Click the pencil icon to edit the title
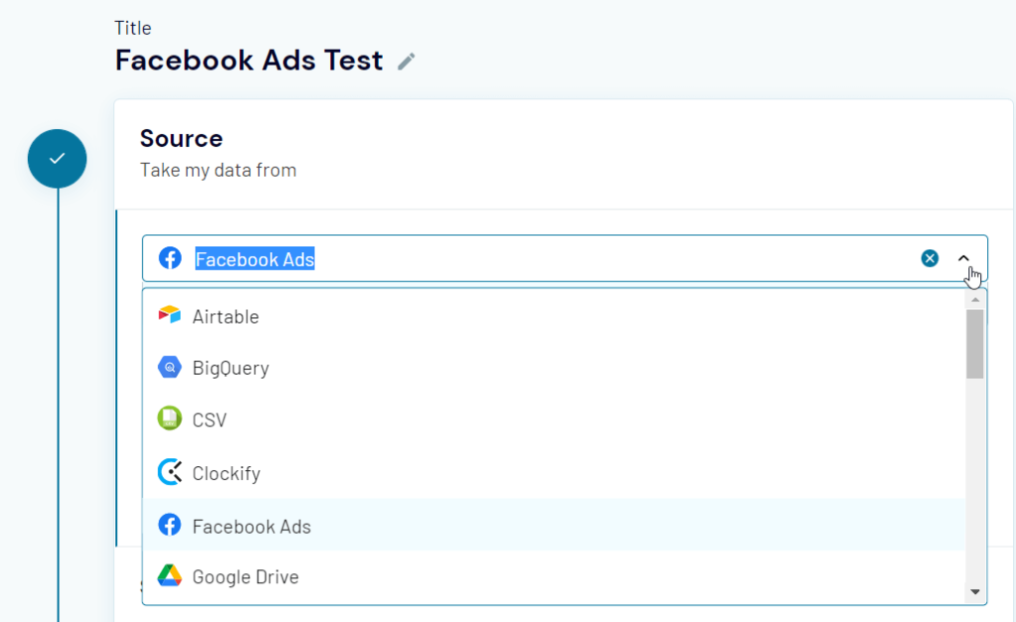1016x622 pixels. point(405,62)
